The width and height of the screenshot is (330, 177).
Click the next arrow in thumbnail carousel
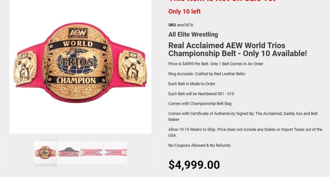point(156,151)
